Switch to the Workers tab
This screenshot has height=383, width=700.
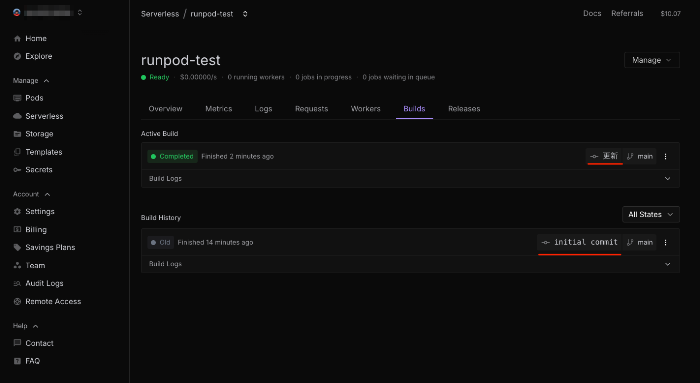[366, 109]
